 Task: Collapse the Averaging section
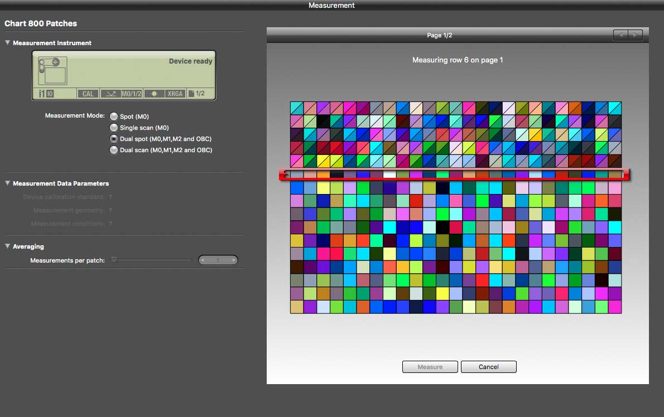click(7, 246)
